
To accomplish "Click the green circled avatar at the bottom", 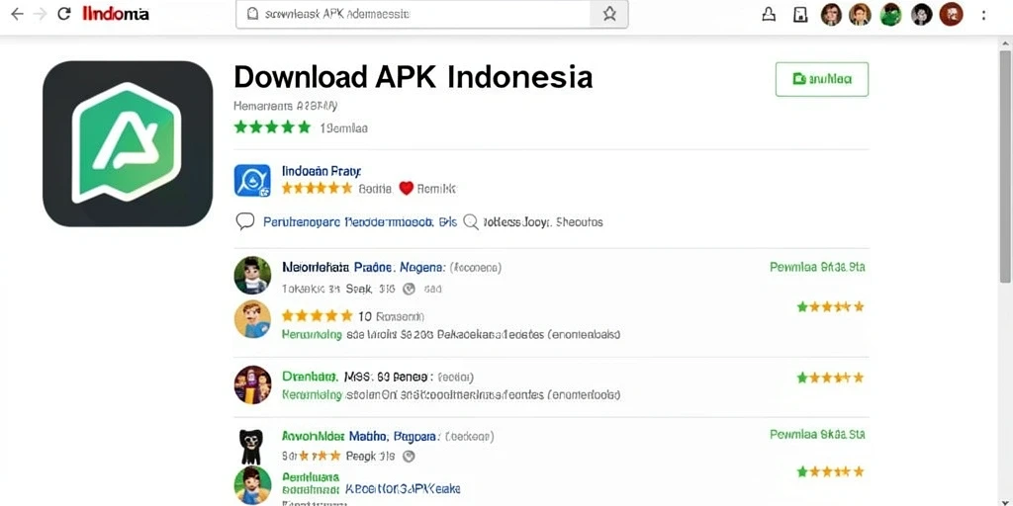I will point(252,484).
